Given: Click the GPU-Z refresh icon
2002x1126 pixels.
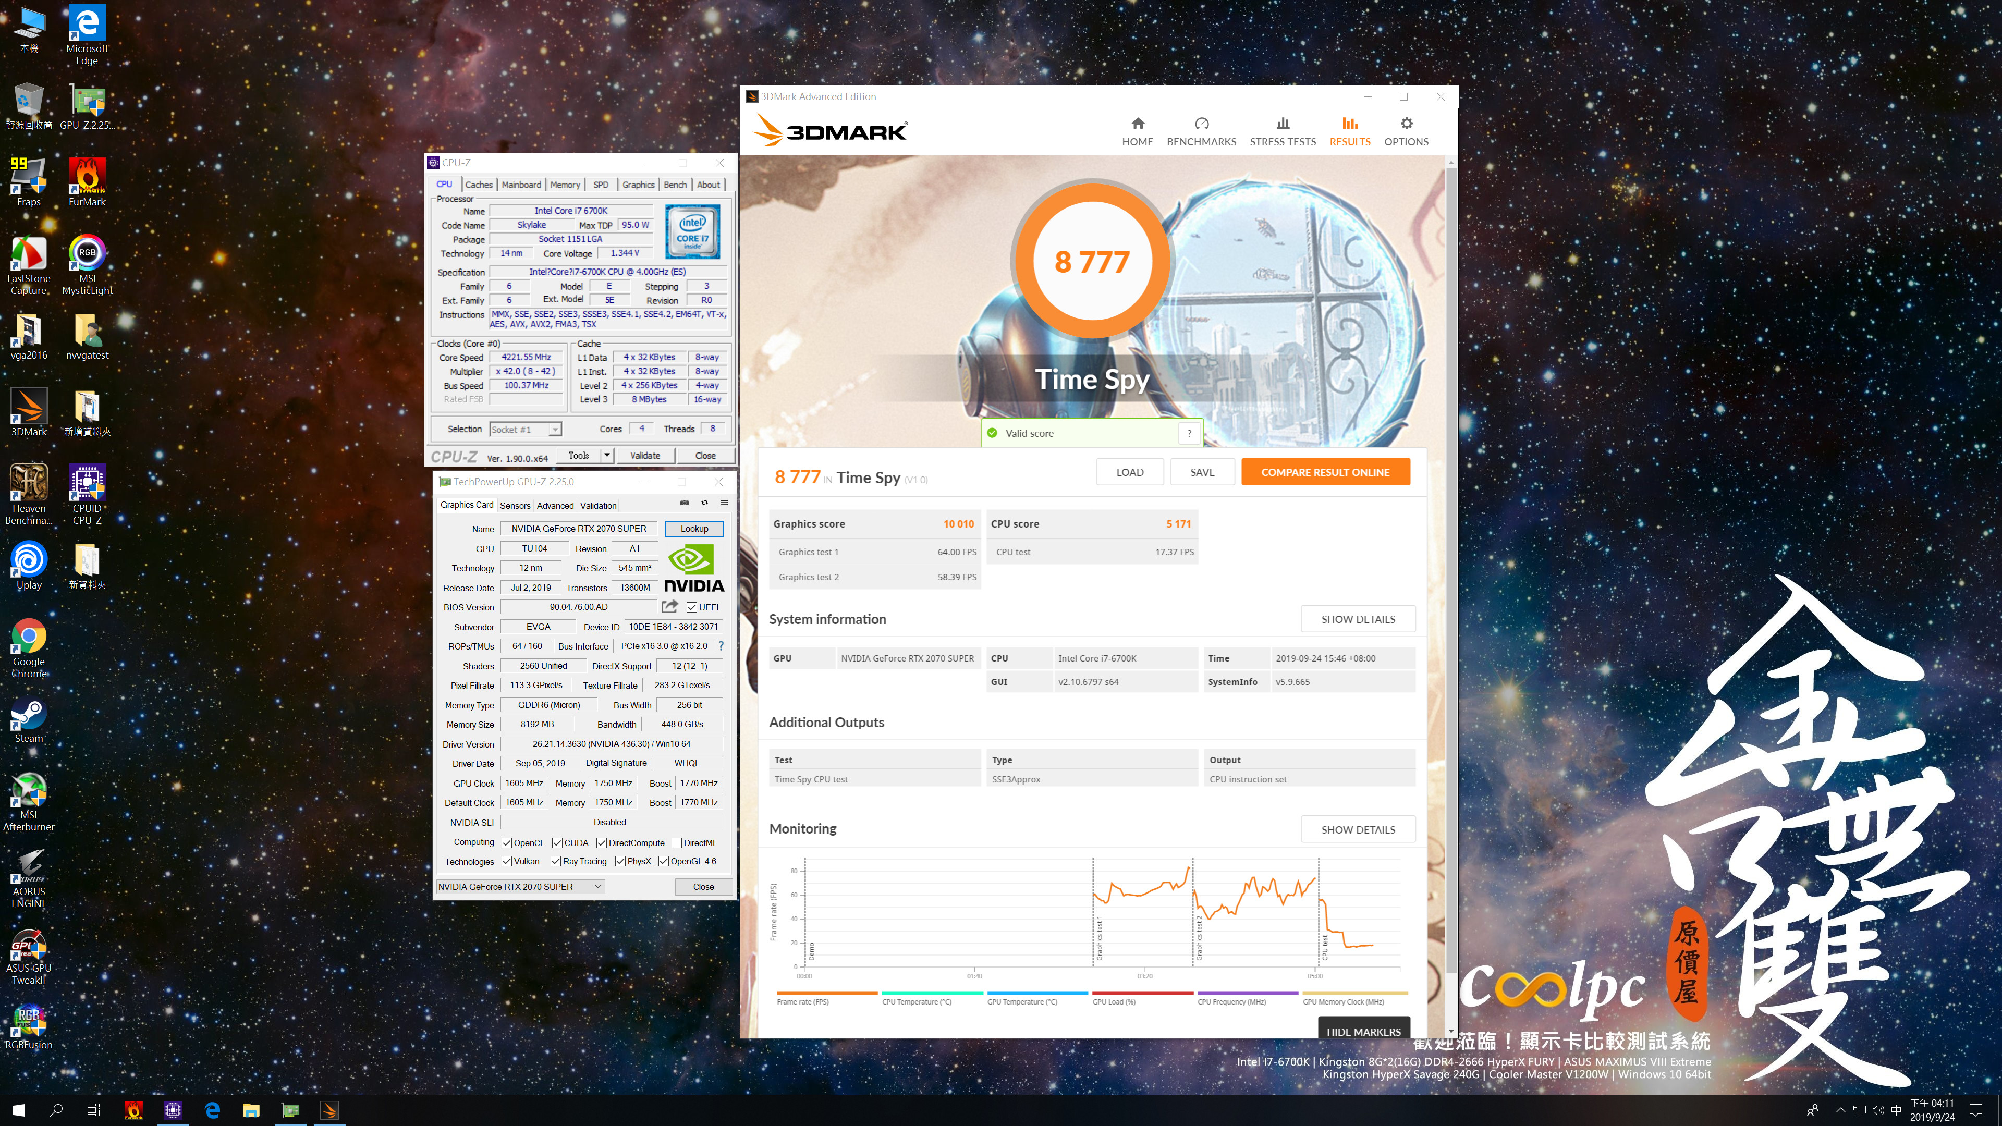Looking at the screenshot, I should [x=704, y=503].
